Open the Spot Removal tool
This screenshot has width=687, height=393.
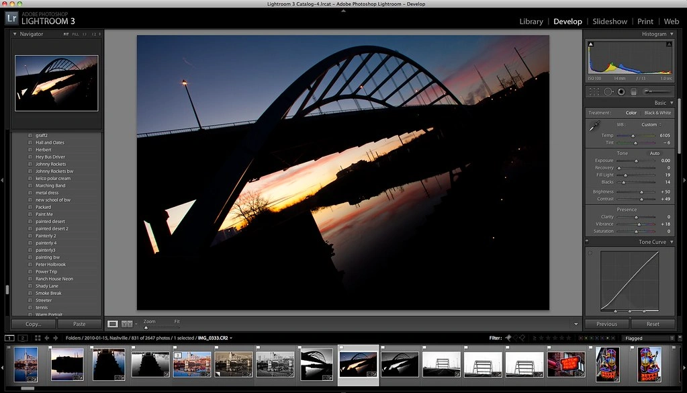pos(608,91)
